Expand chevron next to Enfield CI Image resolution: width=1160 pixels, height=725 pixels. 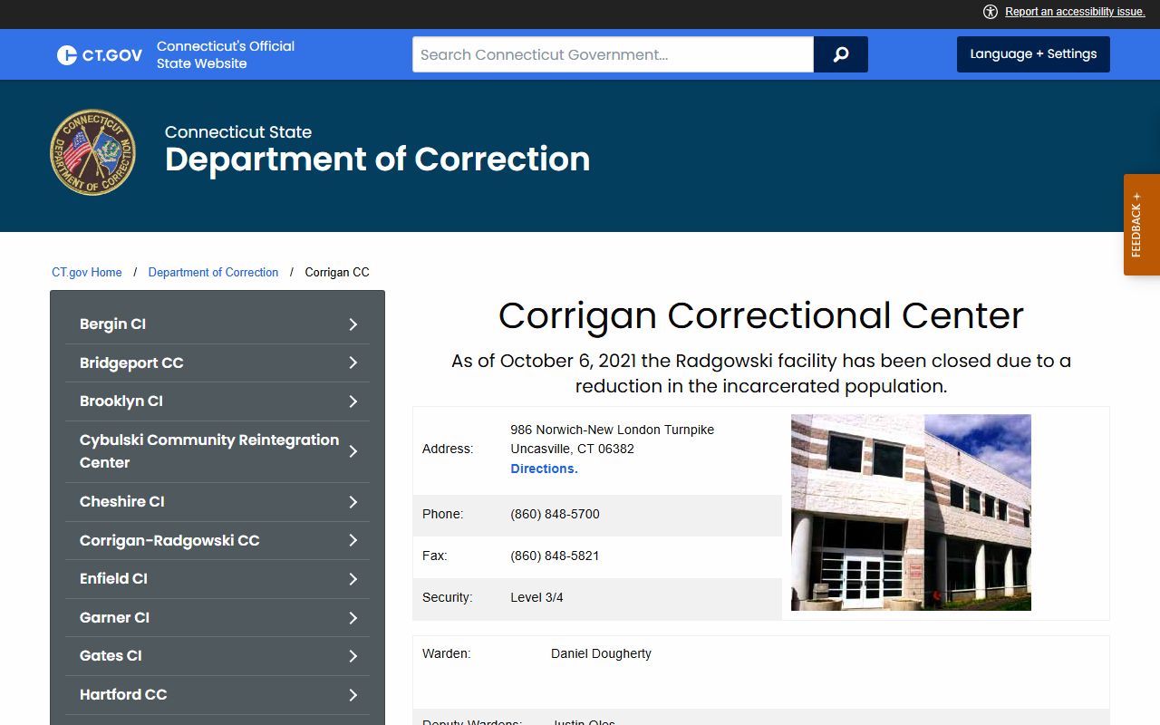353,579
